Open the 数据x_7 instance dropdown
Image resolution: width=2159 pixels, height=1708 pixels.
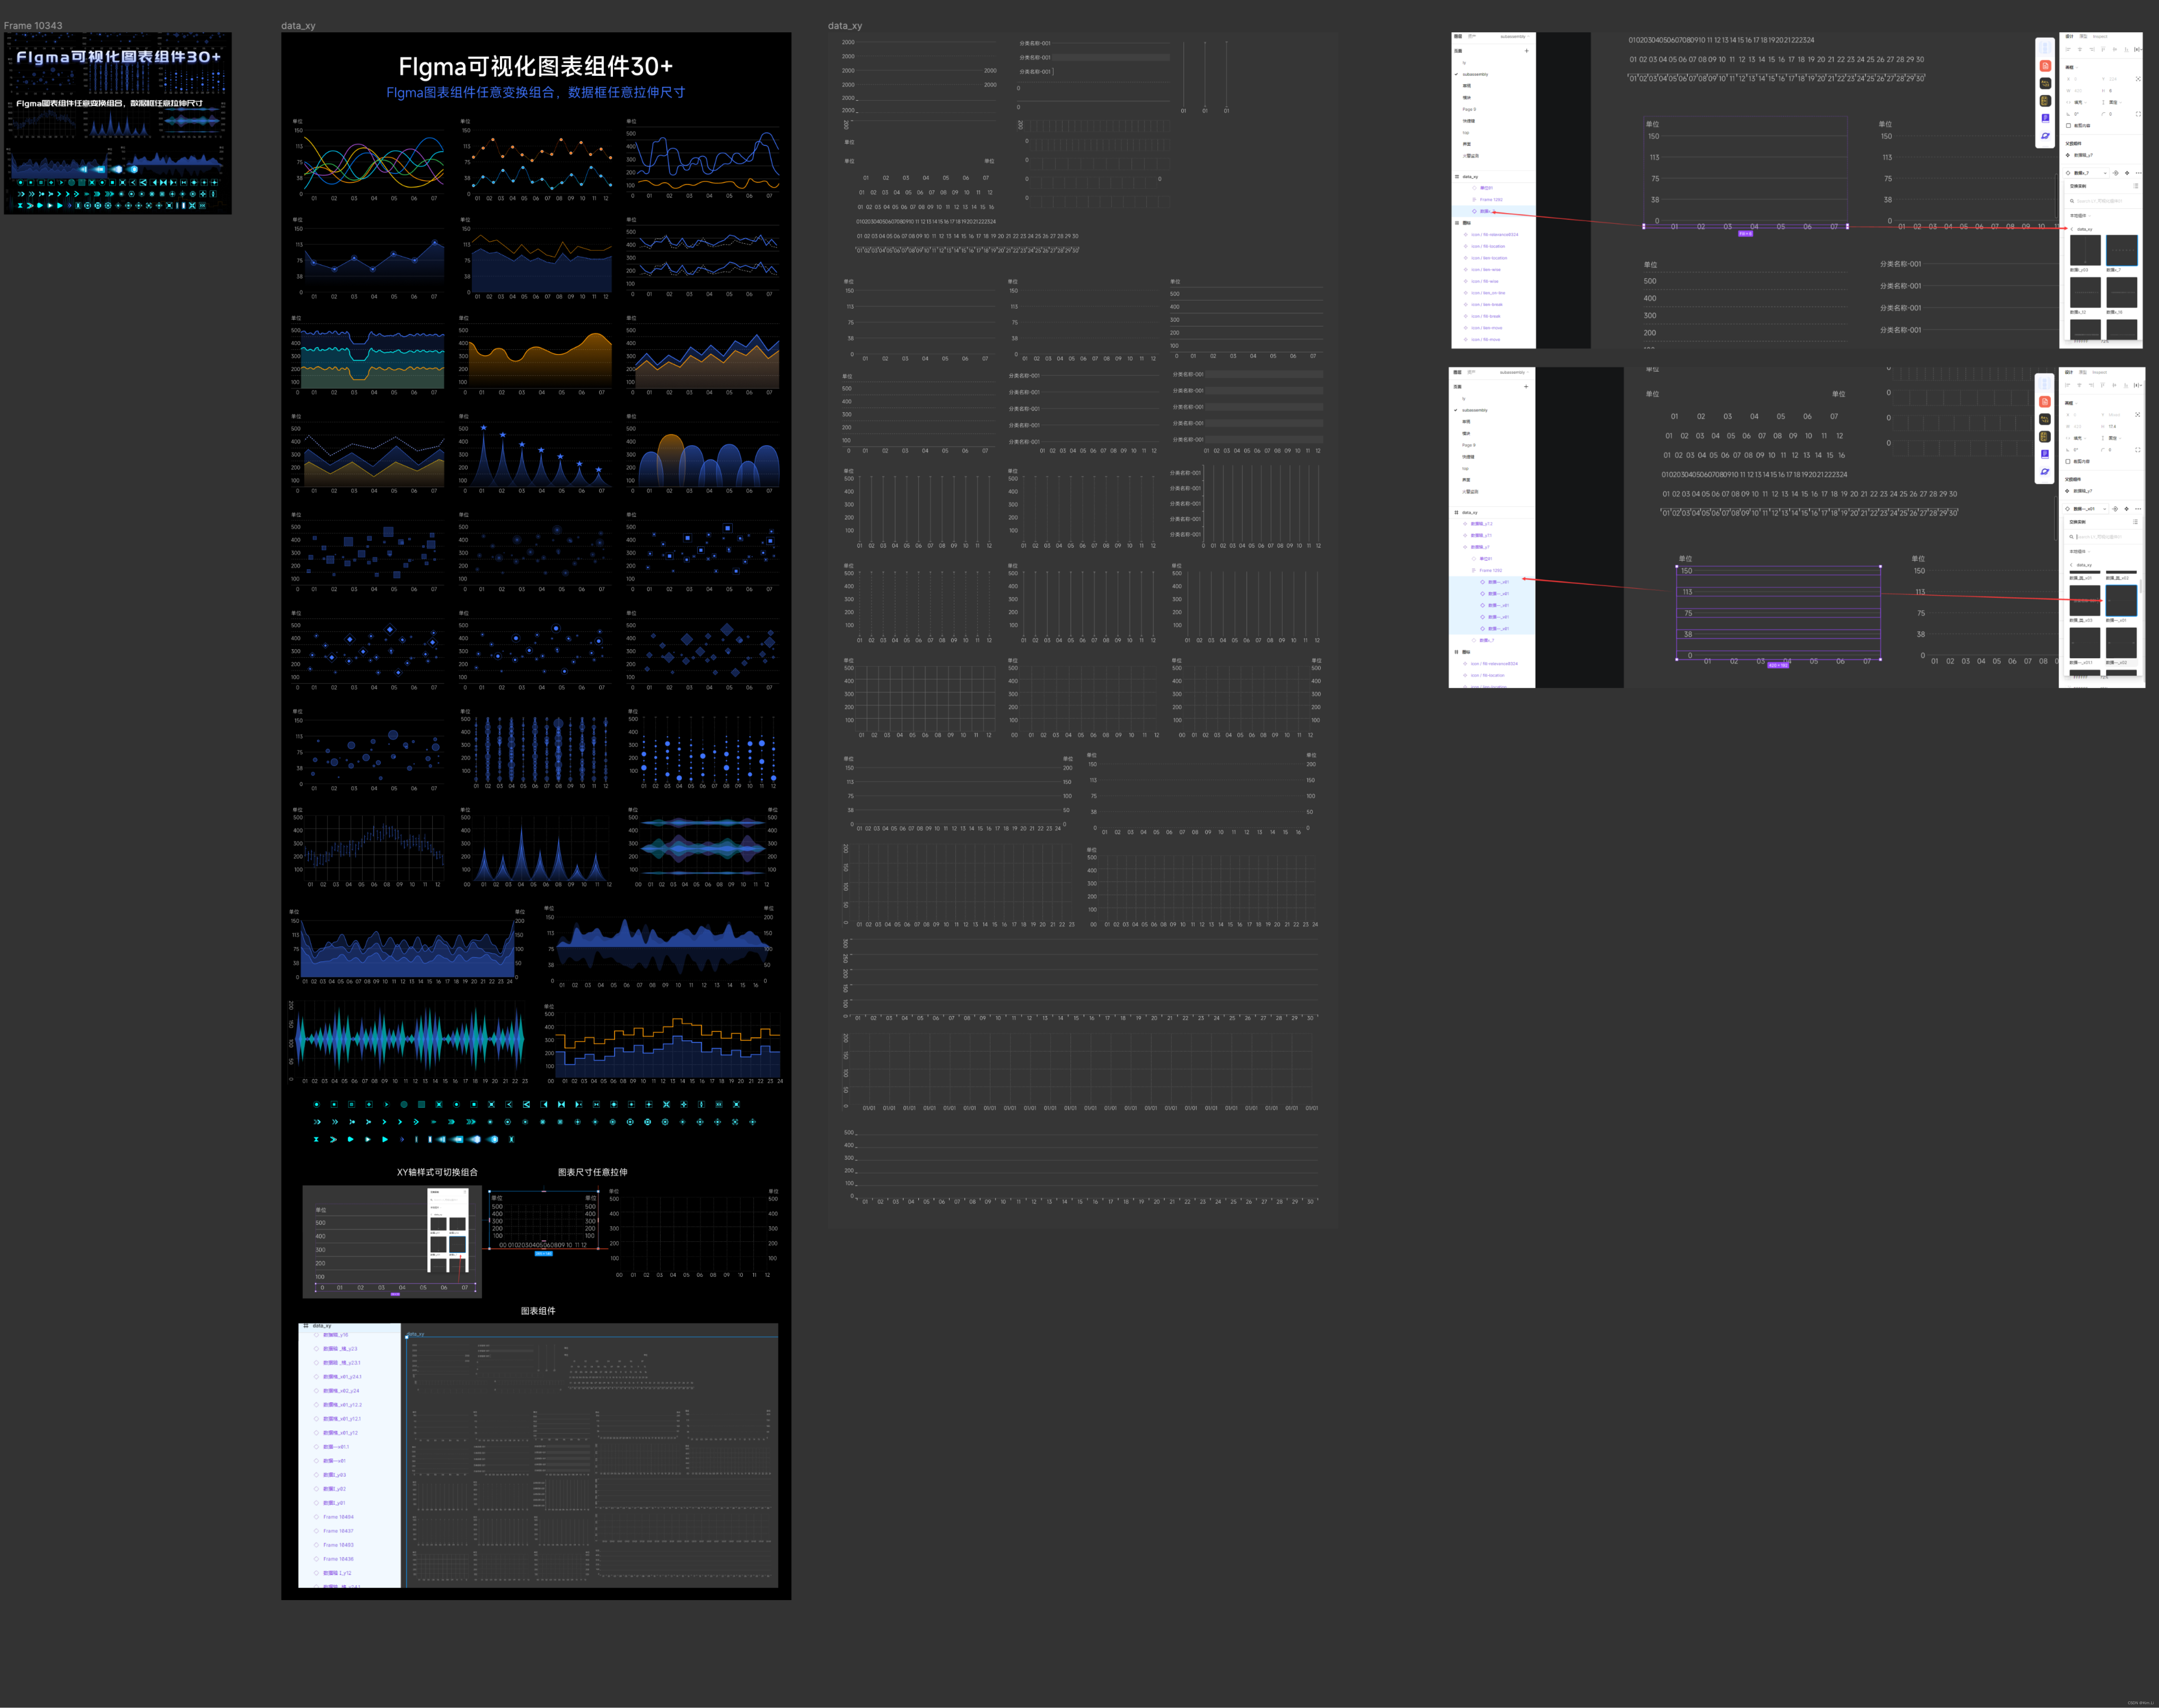[x=2086, y=173]
